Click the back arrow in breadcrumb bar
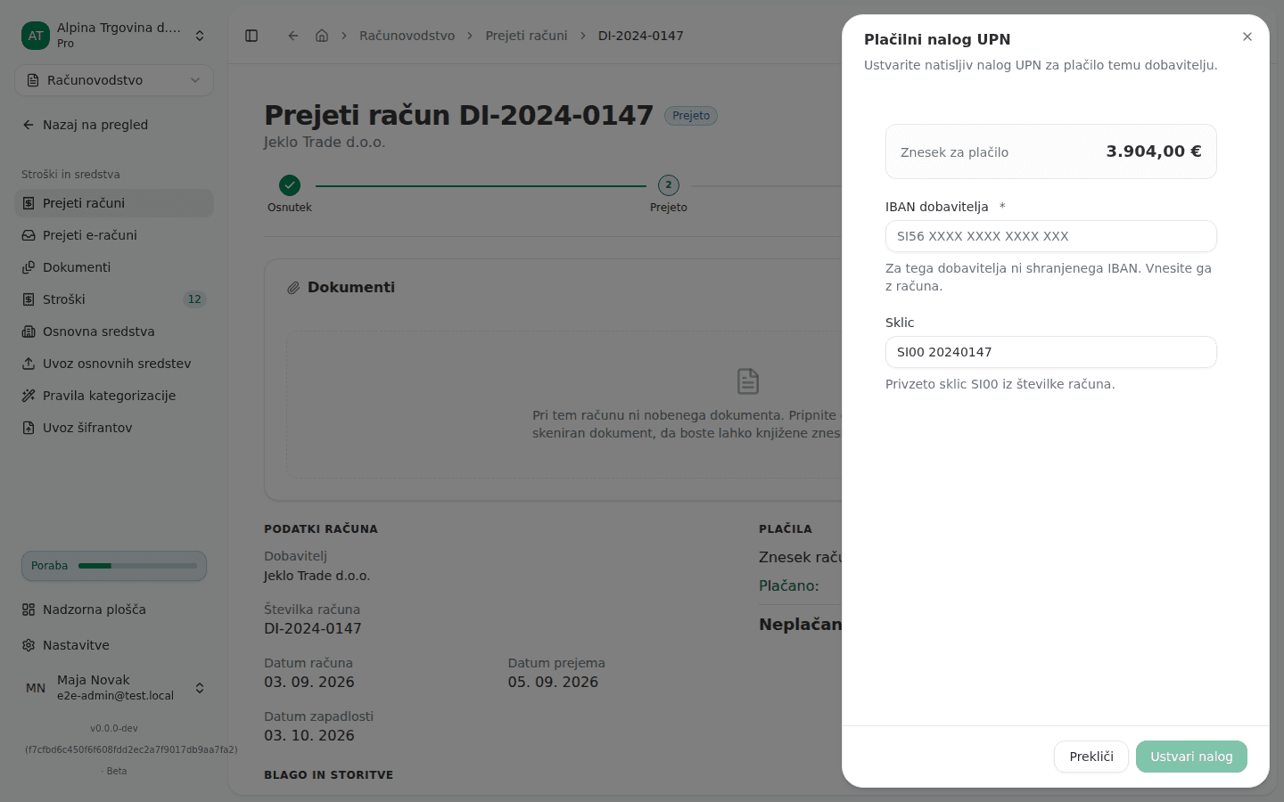The width and height of the screenshot is (1284, 802). tap(293, 36)
